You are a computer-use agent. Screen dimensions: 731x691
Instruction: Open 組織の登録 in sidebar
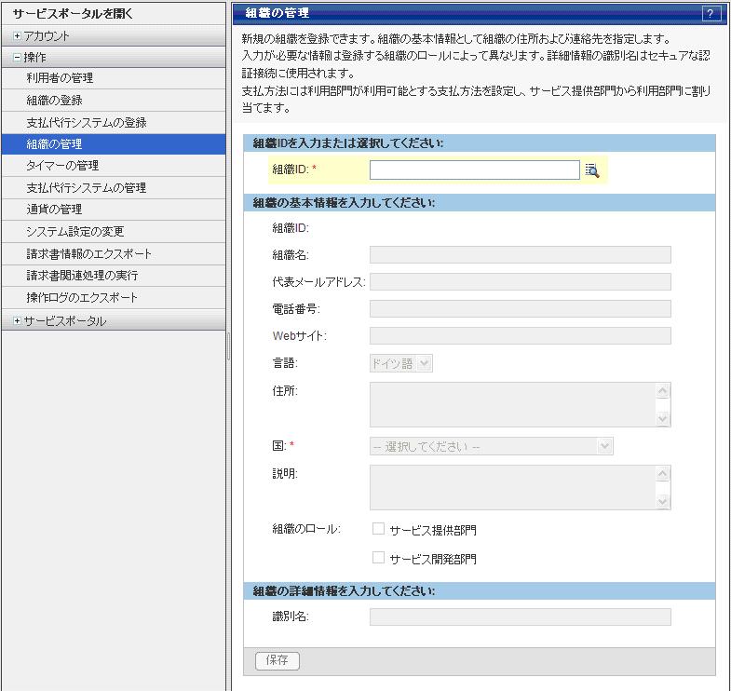(x=54, y=101)
